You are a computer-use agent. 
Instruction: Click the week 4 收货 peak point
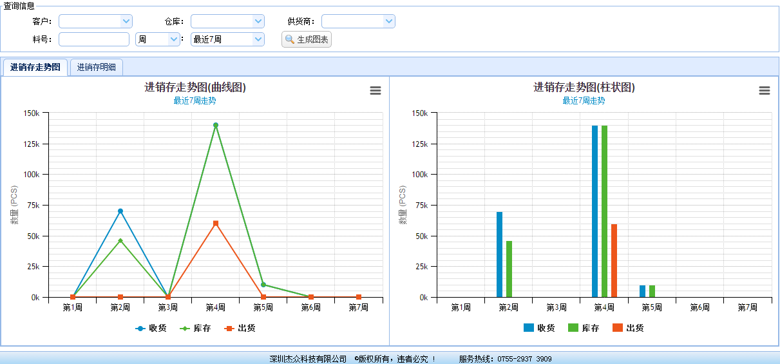coord(216,125)
